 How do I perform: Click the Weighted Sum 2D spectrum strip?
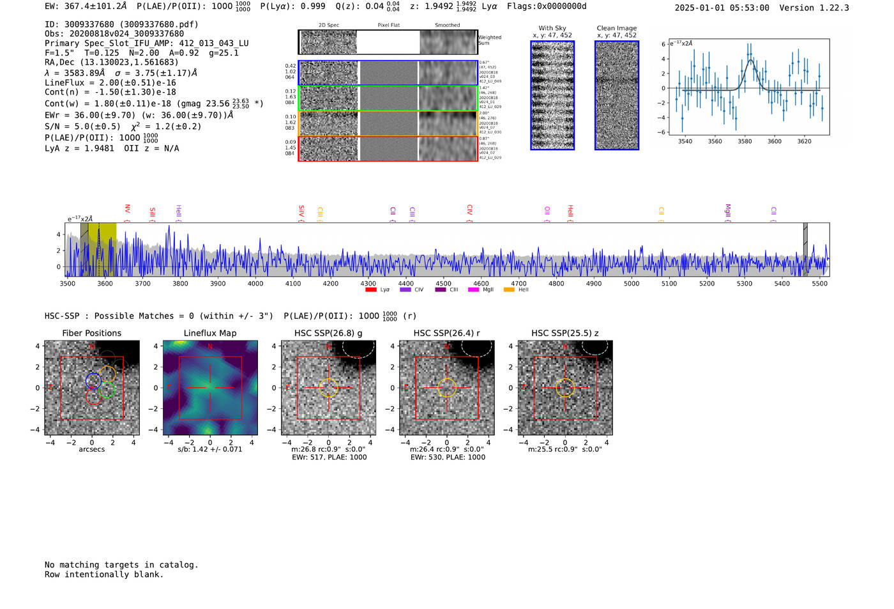388,42
